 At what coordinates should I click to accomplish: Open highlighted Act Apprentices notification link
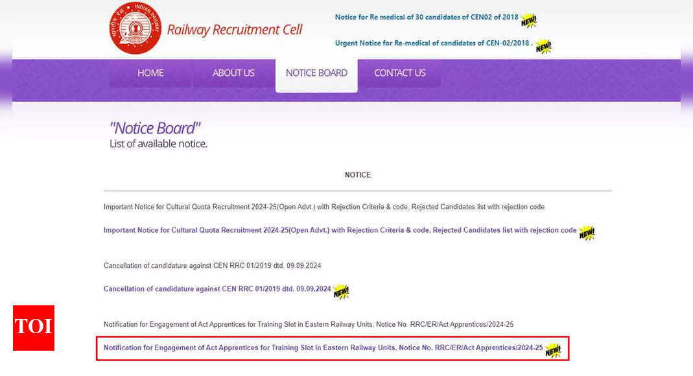pos(323,347)
